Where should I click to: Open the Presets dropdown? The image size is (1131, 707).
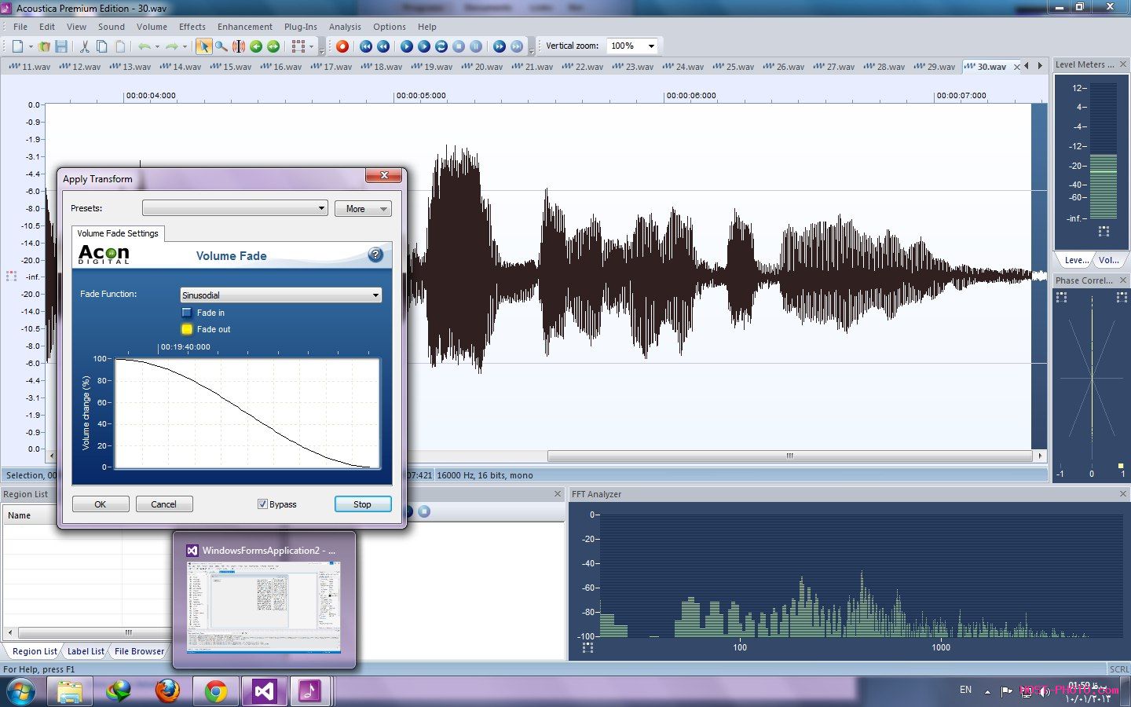pos(235,208)
